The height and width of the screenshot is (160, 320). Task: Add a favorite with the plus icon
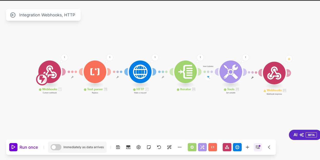[247, 147]
